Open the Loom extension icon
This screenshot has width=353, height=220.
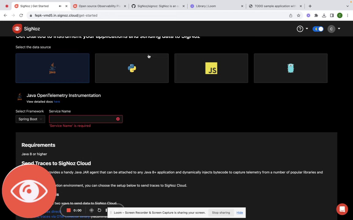pos(309,16)
